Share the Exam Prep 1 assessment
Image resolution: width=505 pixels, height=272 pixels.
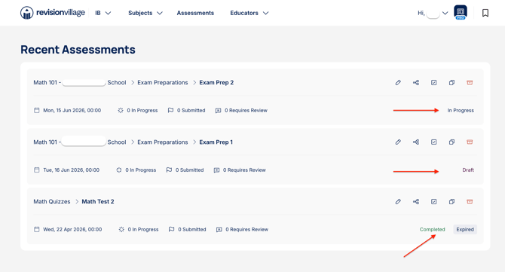(x=416, y=142)
